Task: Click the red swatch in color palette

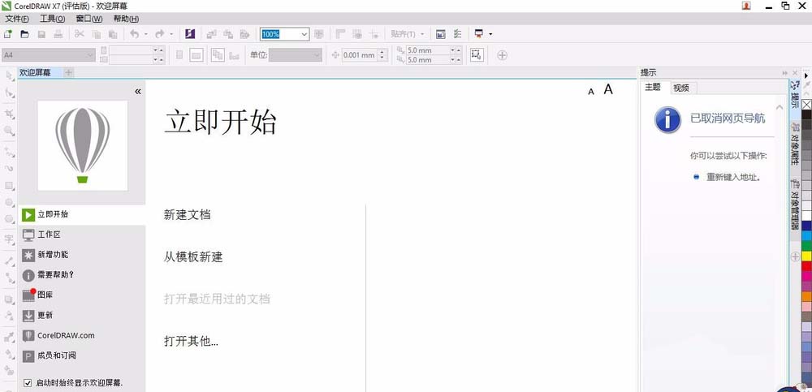Action: point(806,266)
